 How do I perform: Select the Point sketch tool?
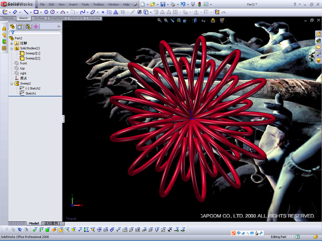103,12
